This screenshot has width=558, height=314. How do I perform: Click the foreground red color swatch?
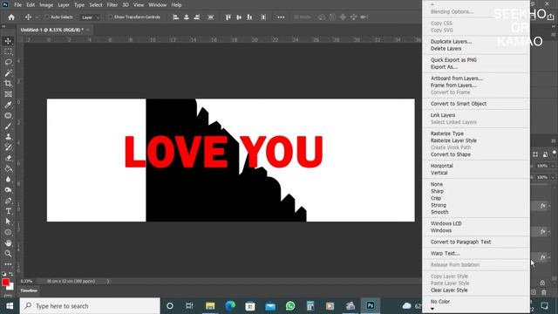coord(5,282)
